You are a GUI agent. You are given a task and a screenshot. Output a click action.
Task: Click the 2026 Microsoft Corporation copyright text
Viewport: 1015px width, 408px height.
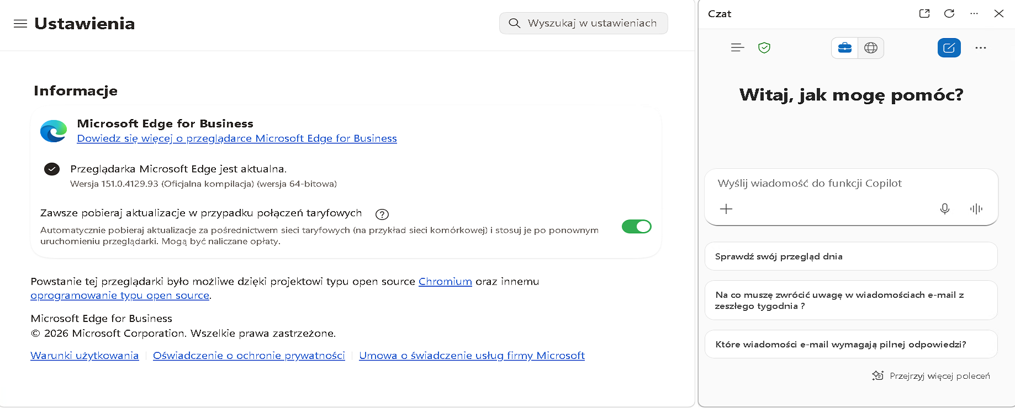pos(183,334)
